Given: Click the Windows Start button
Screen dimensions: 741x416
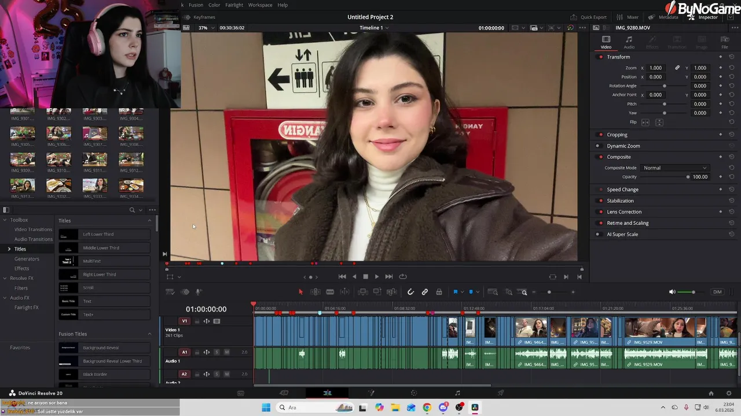Looking at the screenshot, I should (266, 407).
